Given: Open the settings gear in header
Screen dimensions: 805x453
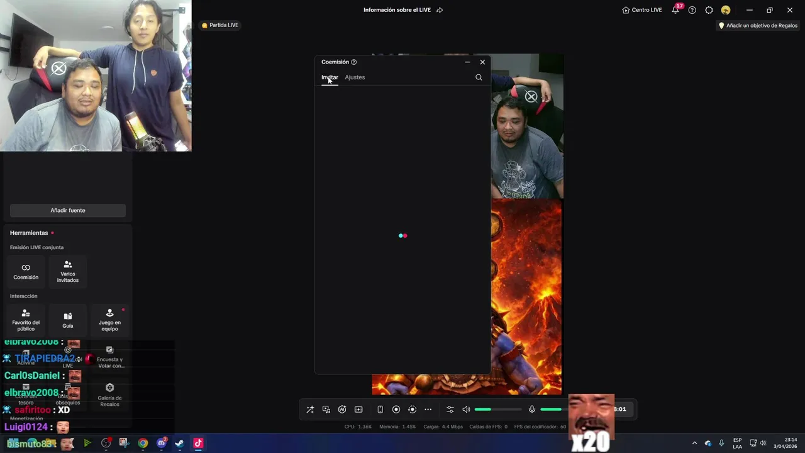Looking at the screenshot, I should (709, 10).
